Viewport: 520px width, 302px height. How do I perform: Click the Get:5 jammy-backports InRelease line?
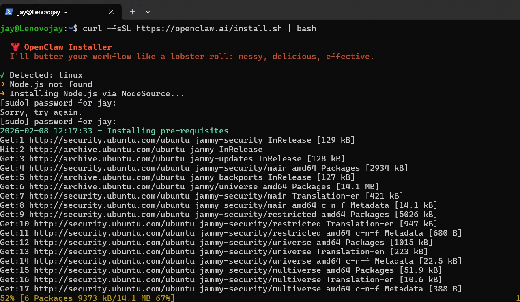(x=177, y=177)
